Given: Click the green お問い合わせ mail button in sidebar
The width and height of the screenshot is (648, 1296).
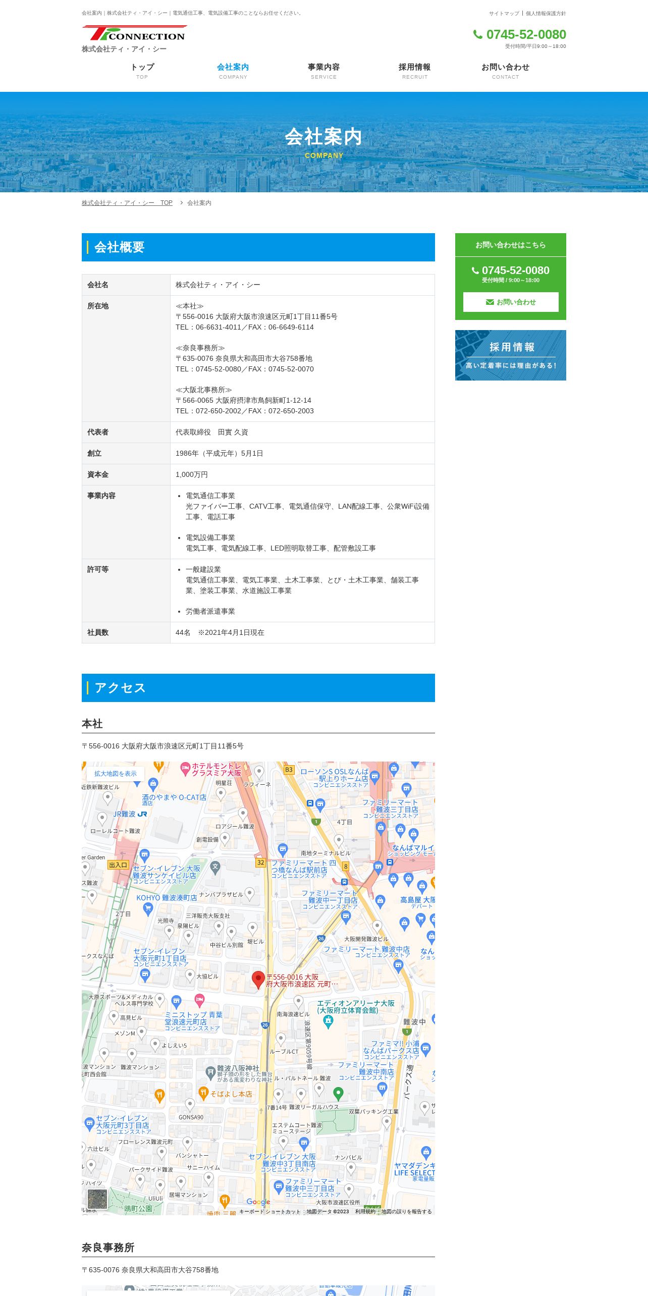Looking at the screenshot, I should [x=511, y=302].
